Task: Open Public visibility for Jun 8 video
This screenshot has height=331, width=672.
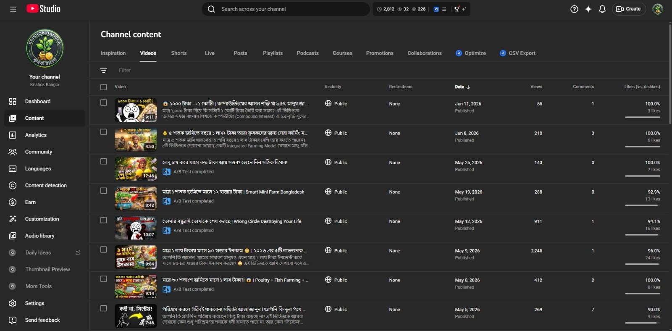Action: 336,133
